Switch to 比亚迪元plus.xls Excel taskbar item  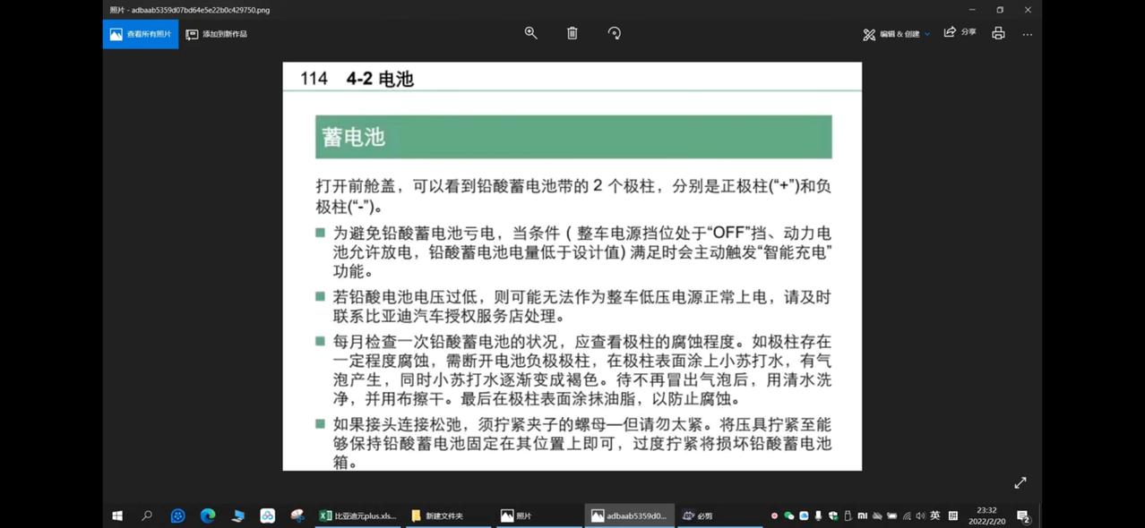pos(358,515)
